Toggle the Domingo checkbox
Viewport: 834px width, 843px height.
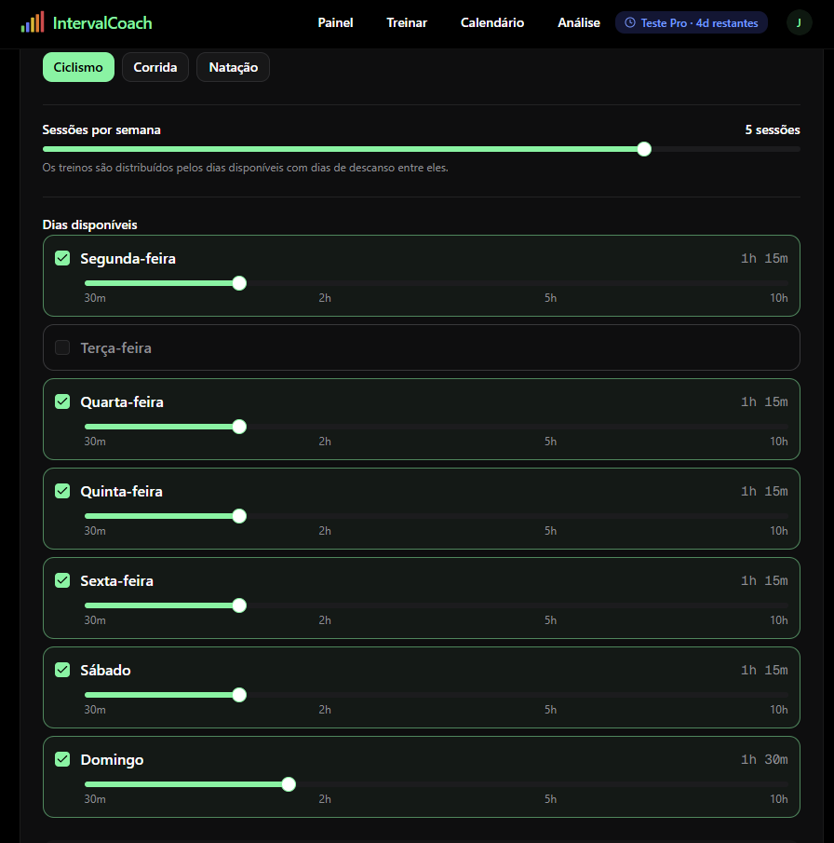point(62,759)
